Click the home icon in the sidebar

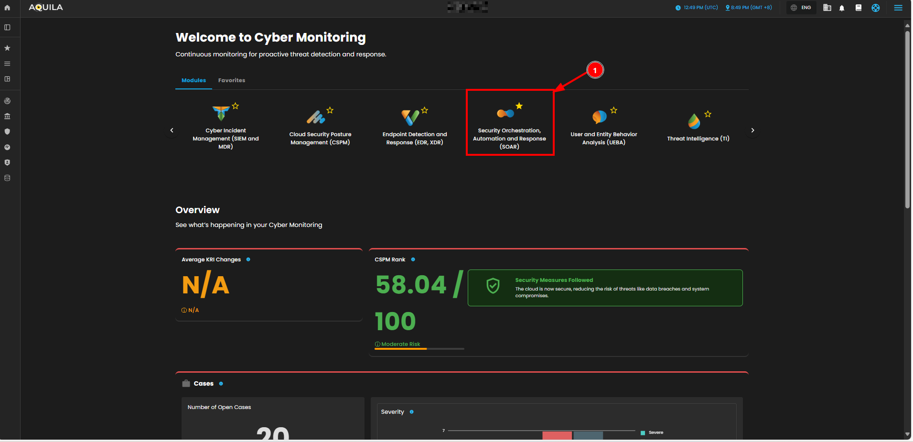7,8
